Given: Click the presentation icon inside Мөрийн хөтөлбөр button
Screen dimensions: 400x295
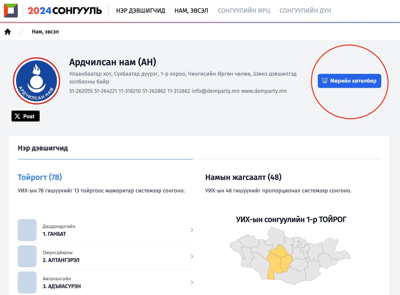Looking at the screenshot, I should (x=324, y=80).
